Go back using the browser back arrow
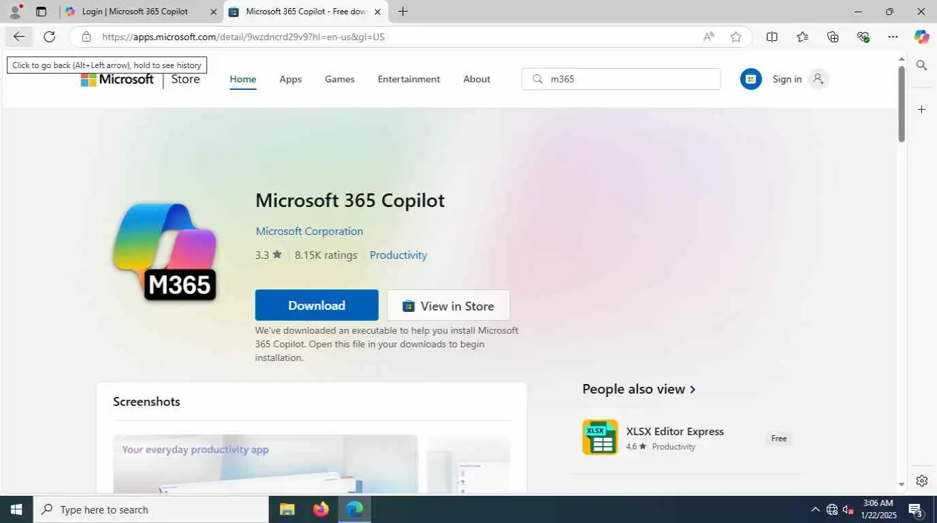Viewport: 937px width, 523px height. pos(19,37)
